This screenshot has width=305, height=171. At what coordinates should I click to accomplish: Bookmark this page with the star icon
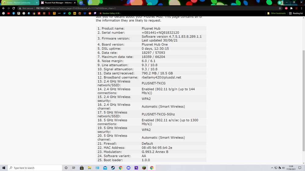[x=280, y=8]
